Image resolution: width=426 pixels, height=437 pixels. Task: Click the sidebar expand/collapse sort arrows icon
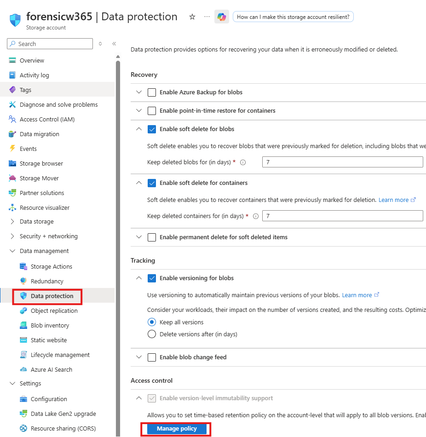[x=100, y=44]
